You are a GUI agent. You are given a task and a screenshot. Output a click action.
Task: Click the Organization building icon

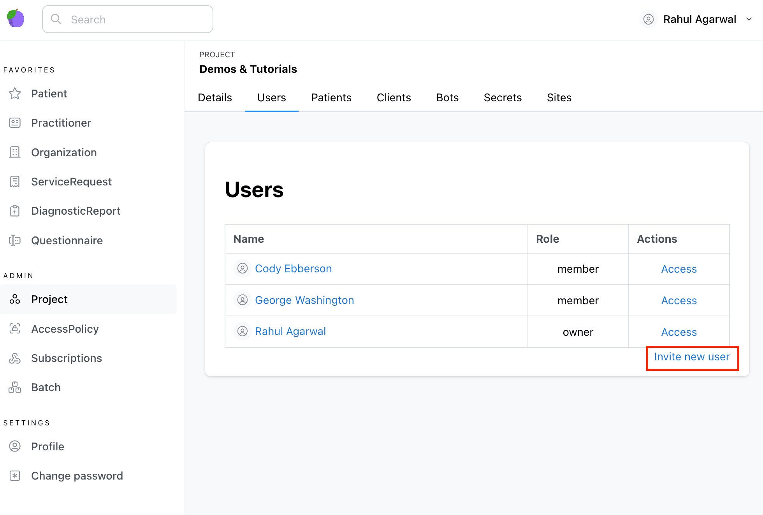pos(15,152)
